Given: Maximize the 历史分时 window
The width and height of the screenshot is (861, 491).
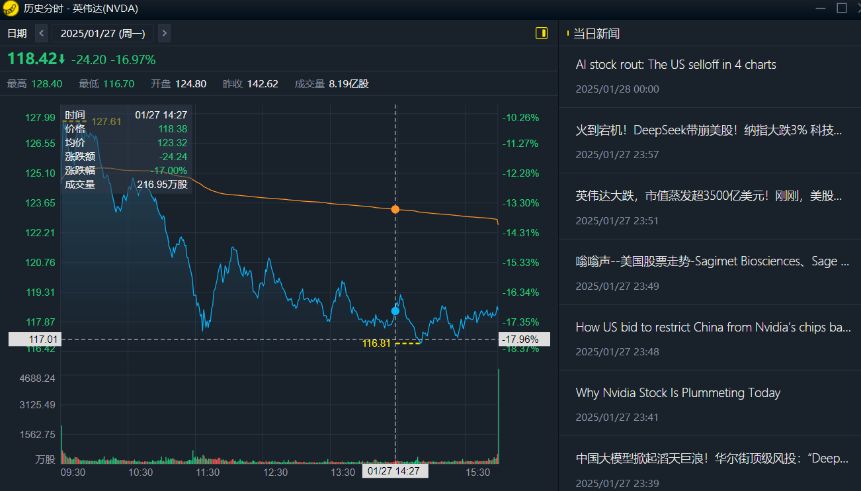Looking at the screenshot, I should (x=841, y=9).
